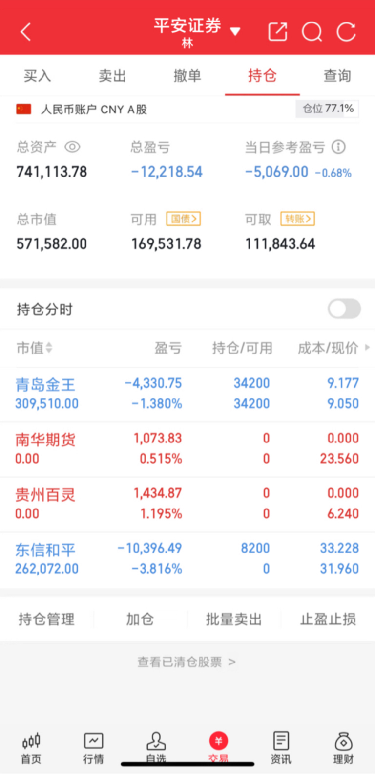The width and height of the screenshot is (375, 774).
Task: Switch to the 卖出 tab
Action: (112, 76)
